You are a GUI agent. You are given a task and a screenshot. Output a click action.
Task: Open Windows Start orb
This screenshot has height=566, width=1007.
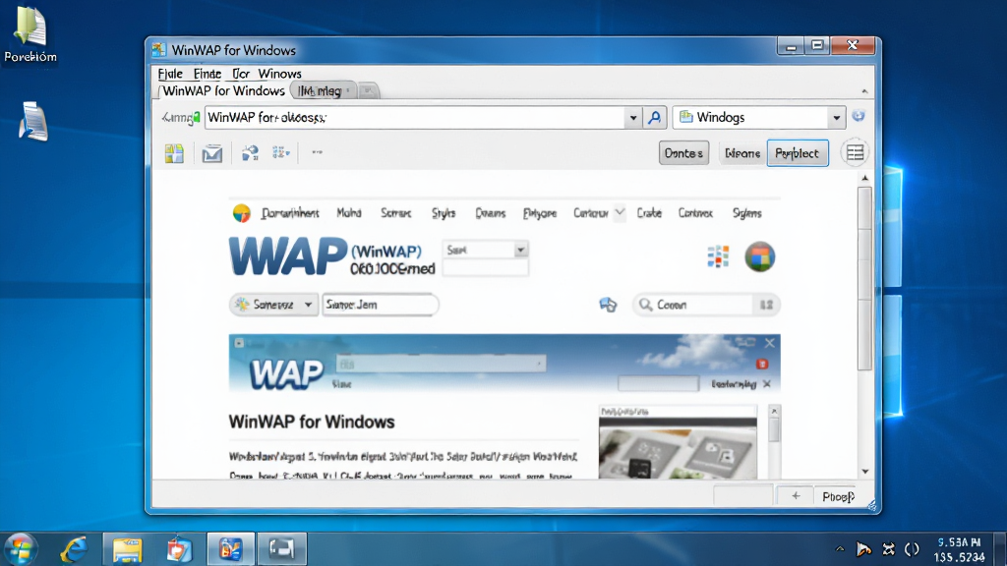(21, 549)
